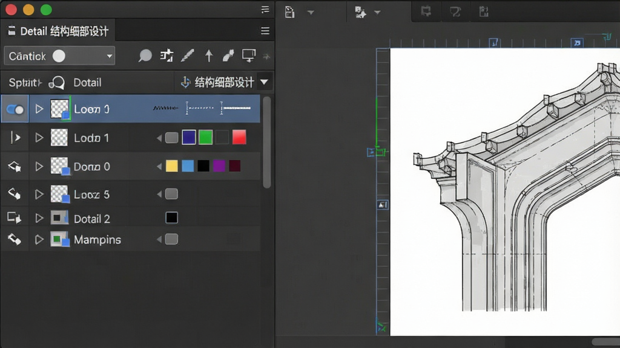Pick the purple swatch on Donɑ 0 row
Screen dimensions: 620x348
[219, 166]
